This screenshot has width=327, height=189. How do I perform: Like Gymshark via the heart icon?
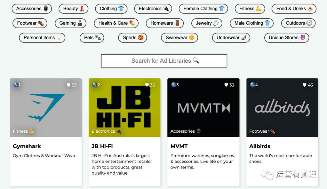69,85
